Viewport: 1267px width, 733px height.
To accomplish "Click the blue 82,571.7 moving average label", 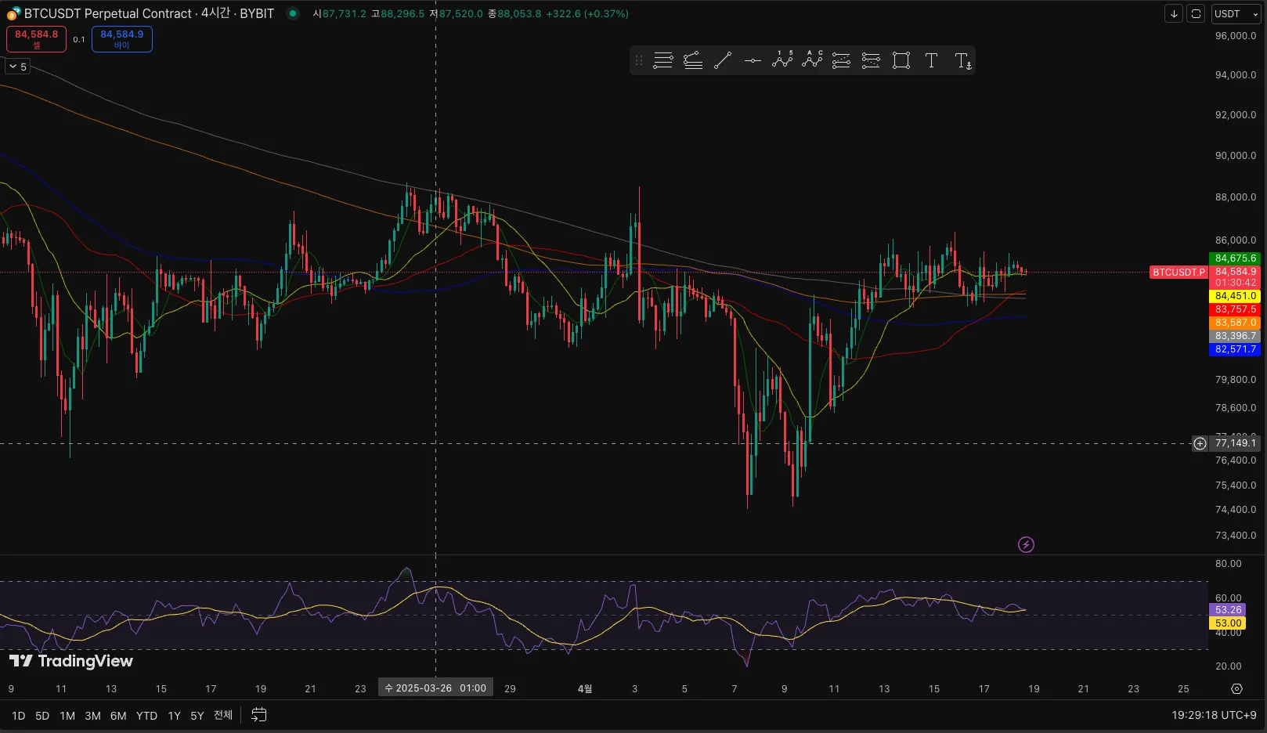I will coord(1236,349).
